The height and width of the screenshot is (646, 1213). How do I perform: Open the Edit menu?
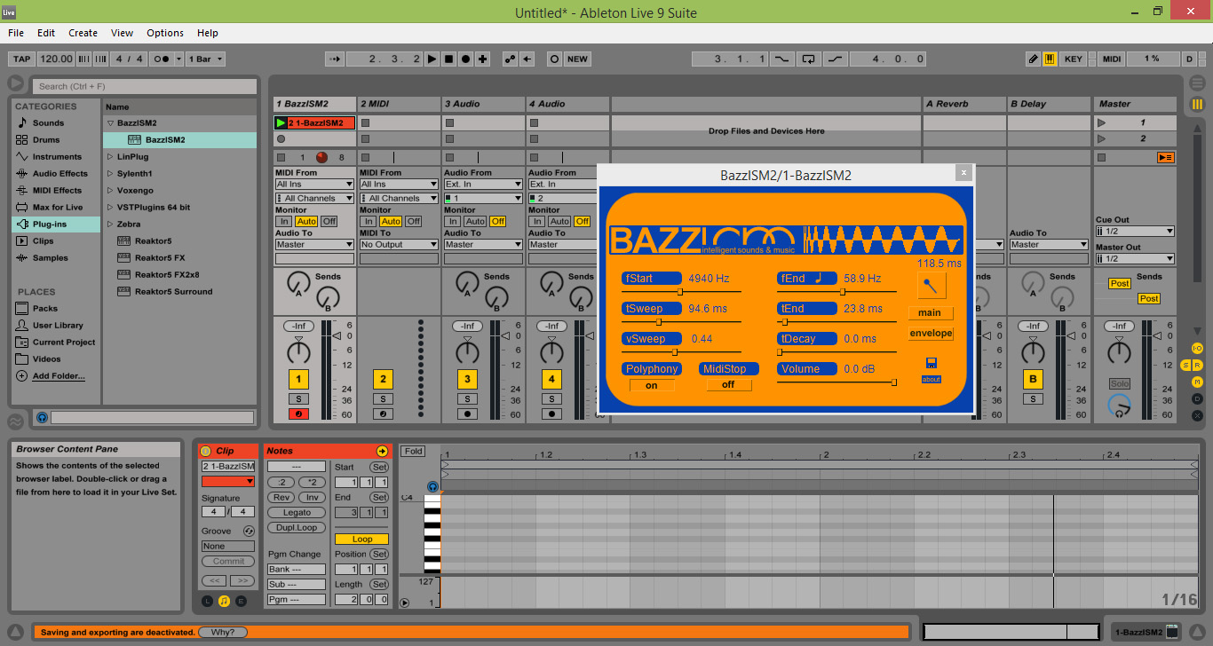[46, 33]
